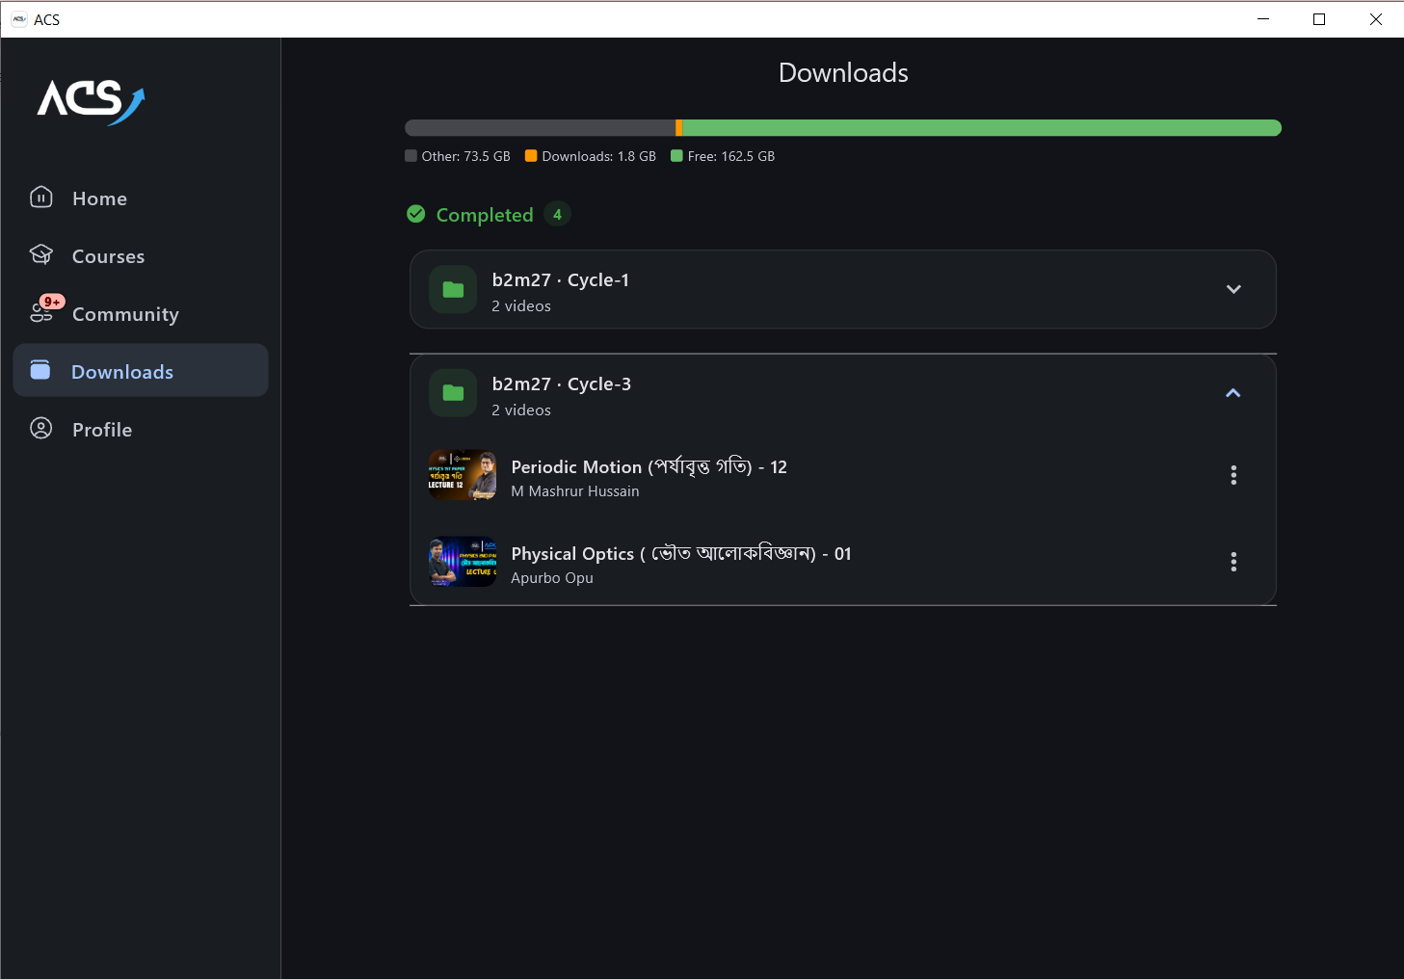Click the ACS app icon in title bar

pos(18,19)
